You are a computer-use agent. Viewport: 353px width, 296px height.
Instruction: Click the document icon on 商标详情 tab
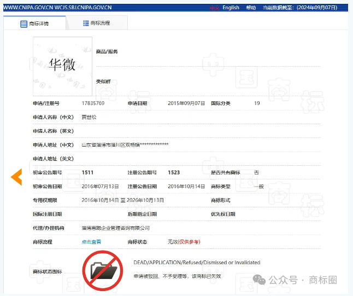[x=23, y=24]
